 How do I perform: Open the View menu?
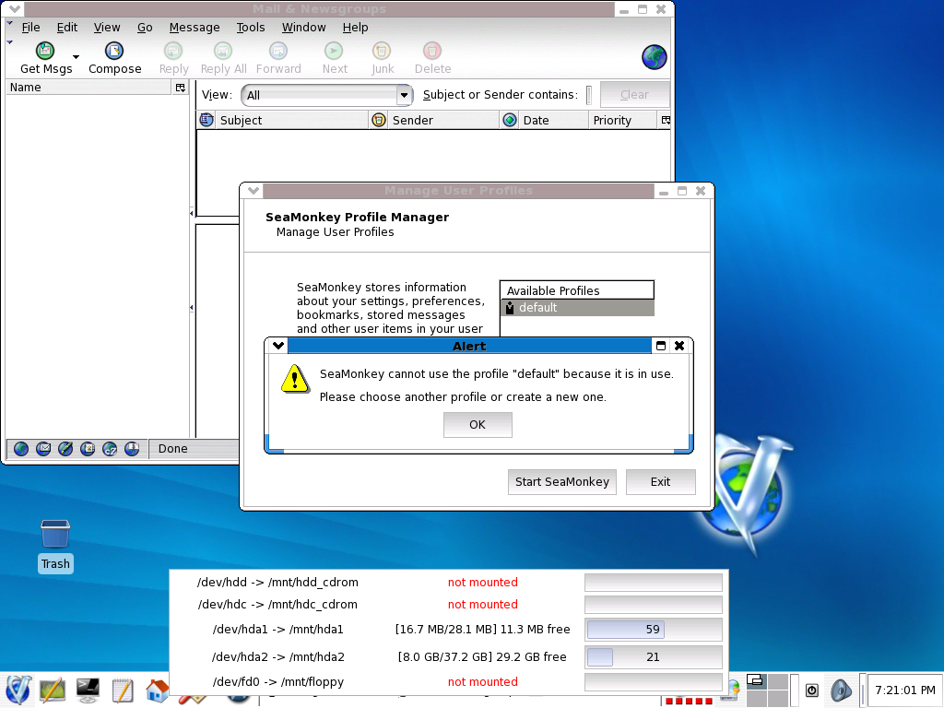point(107,27)
